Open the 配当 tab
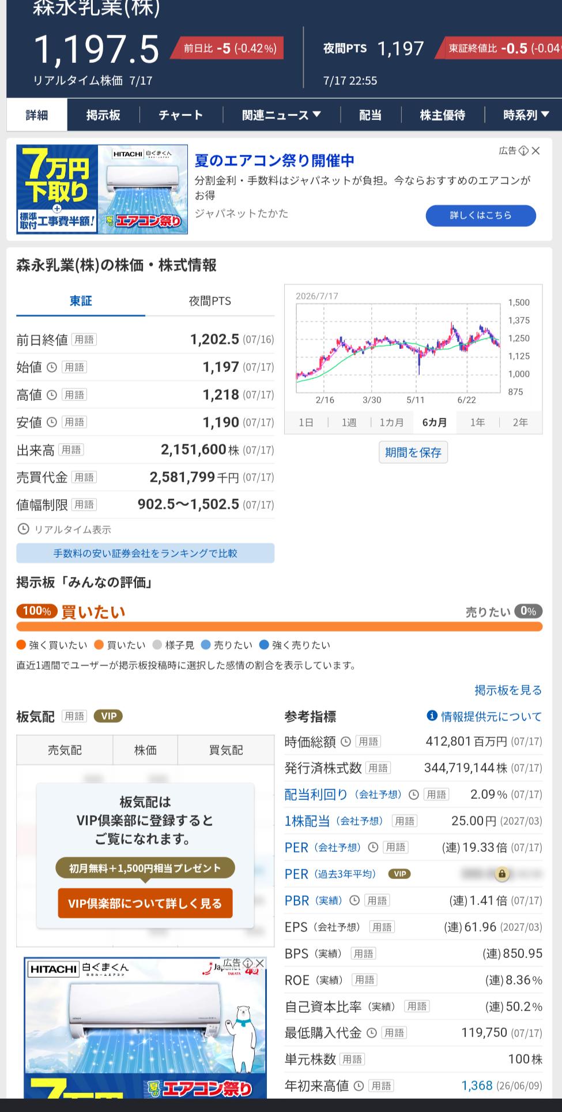 [x=371, y=115]
